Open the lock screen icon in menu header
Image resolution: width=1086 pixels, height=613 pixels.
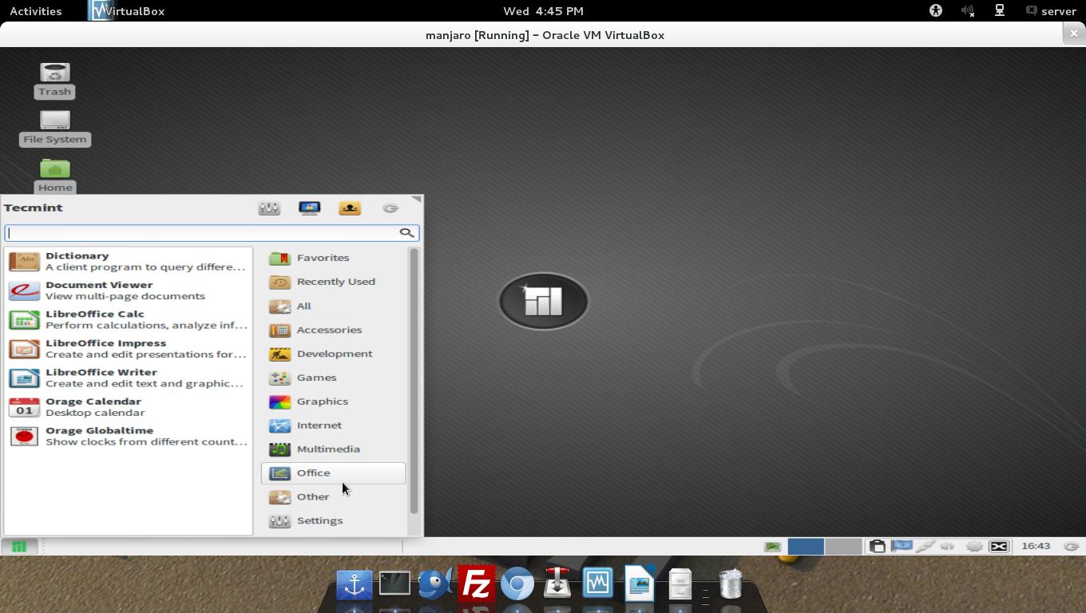point(309,208)
